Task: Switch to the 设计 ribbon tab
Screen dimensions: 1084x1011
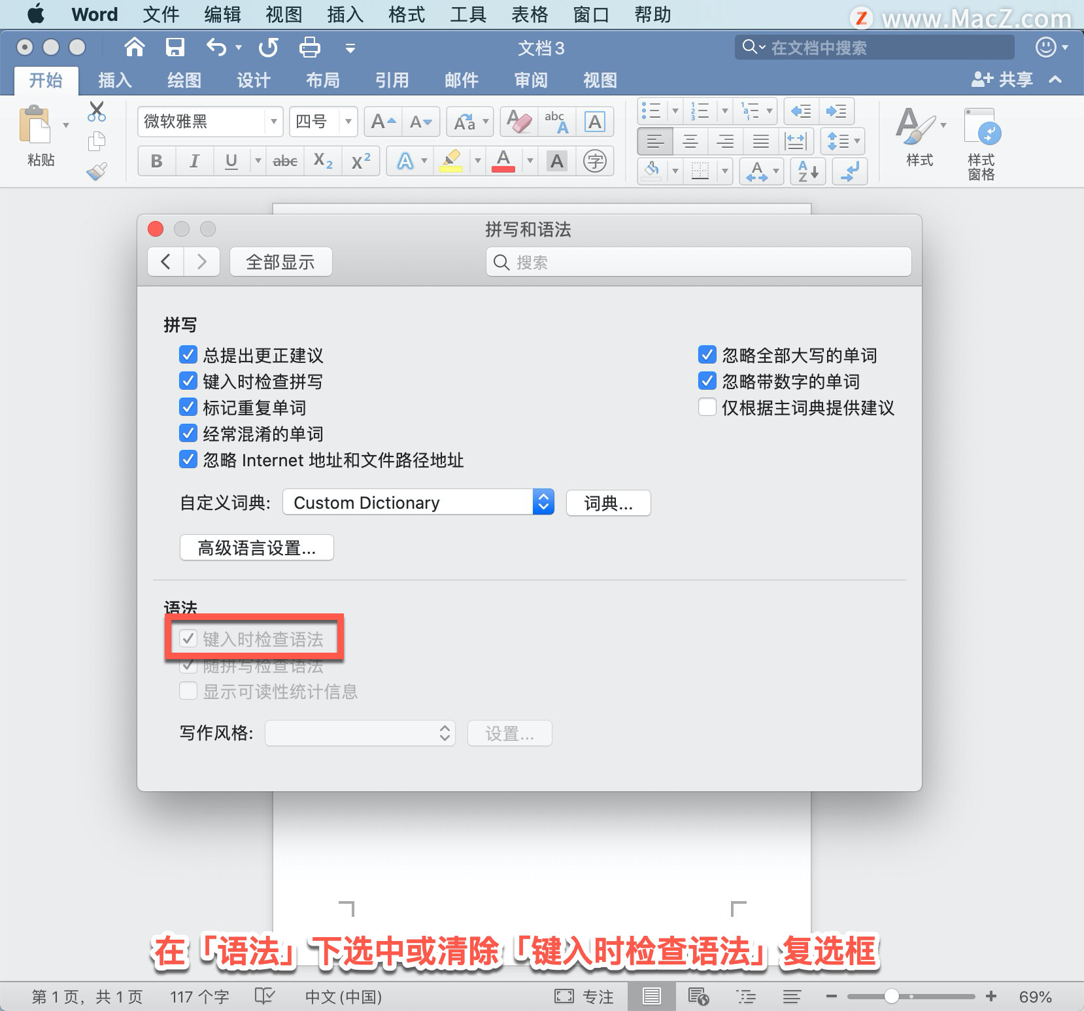Action: click(x=254, y=80)
